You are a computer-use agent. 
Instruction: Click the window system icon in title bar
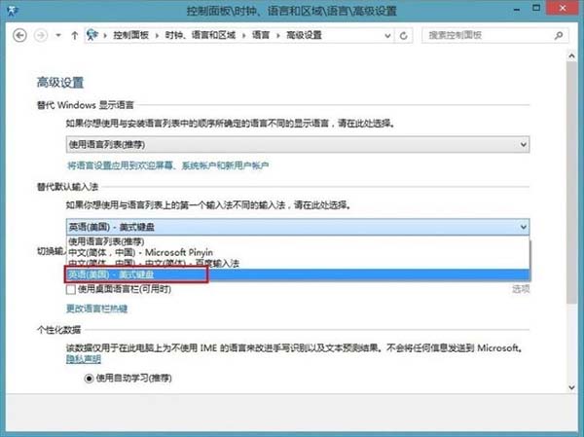click(13, 11)
